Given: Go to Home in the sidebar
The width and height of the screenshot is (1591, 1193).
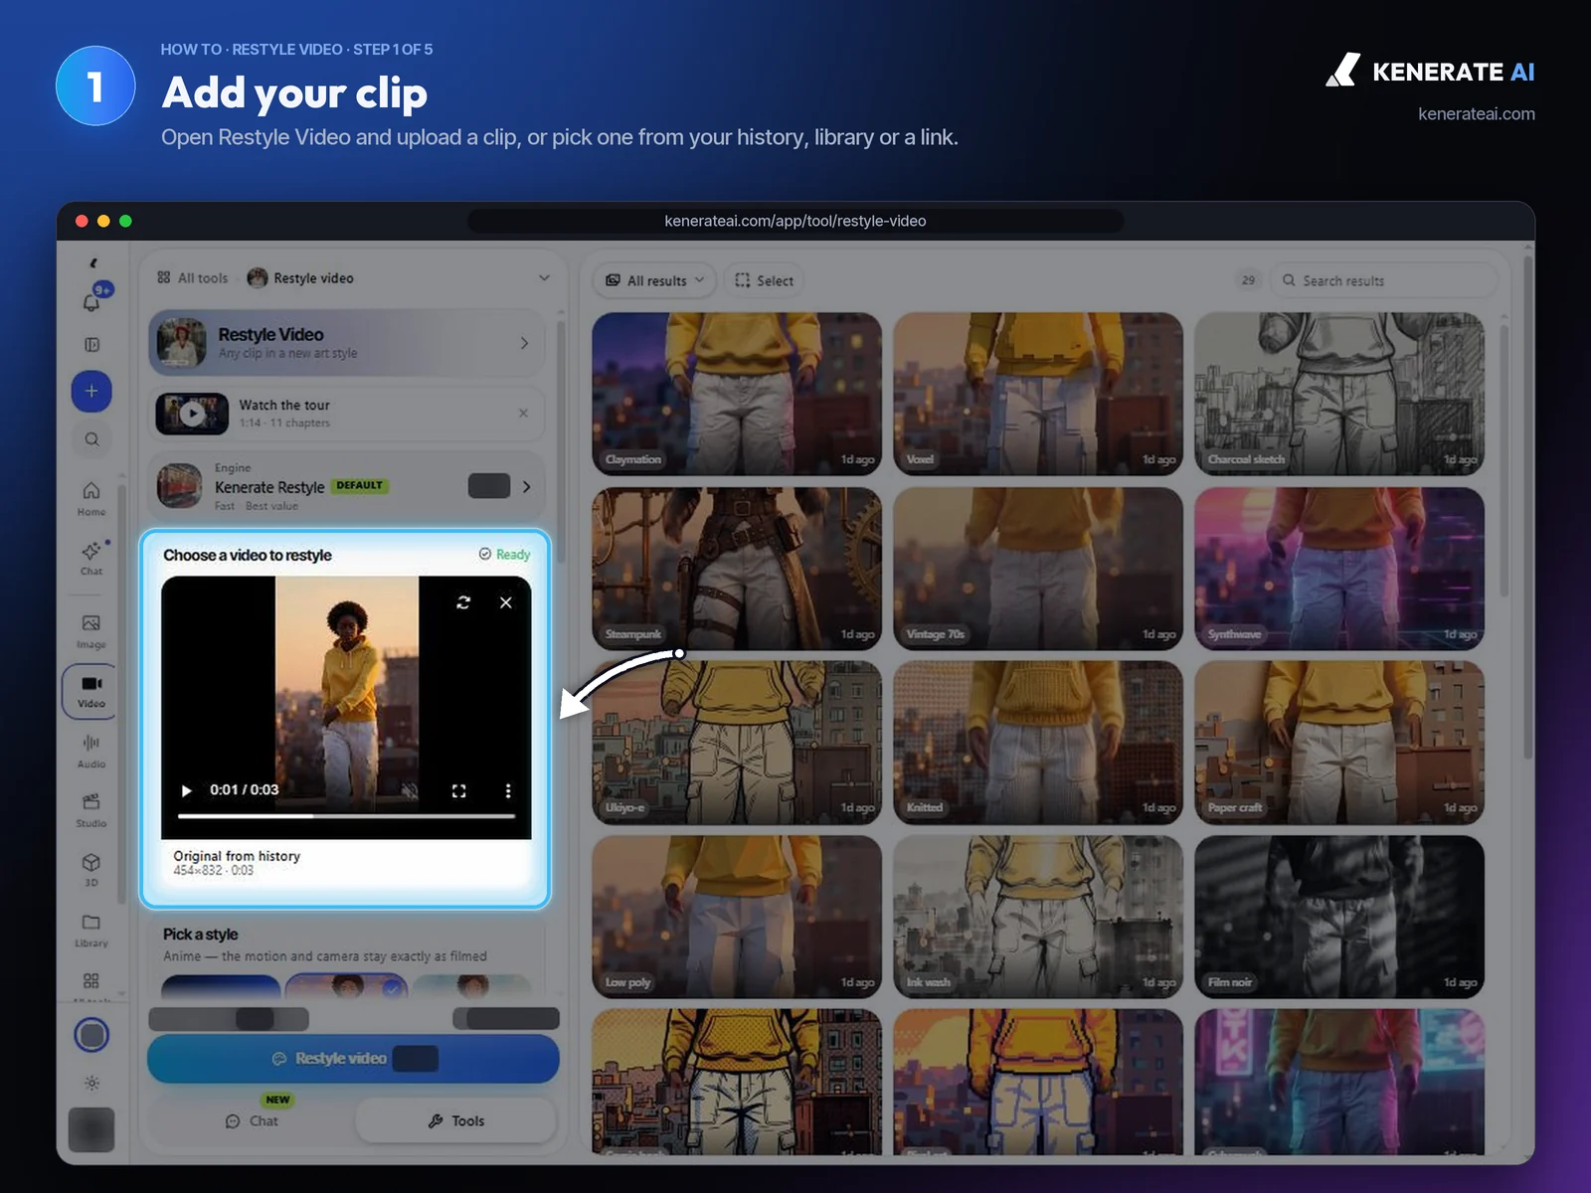Looking at the screenshot, I should tap(91, 498).
